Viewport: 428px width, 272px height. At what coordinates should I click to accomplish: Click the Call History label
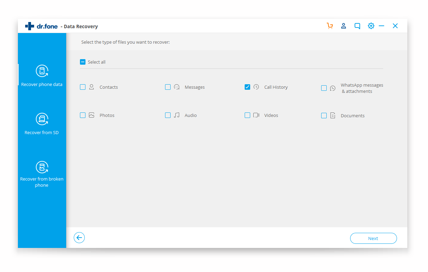276,87
